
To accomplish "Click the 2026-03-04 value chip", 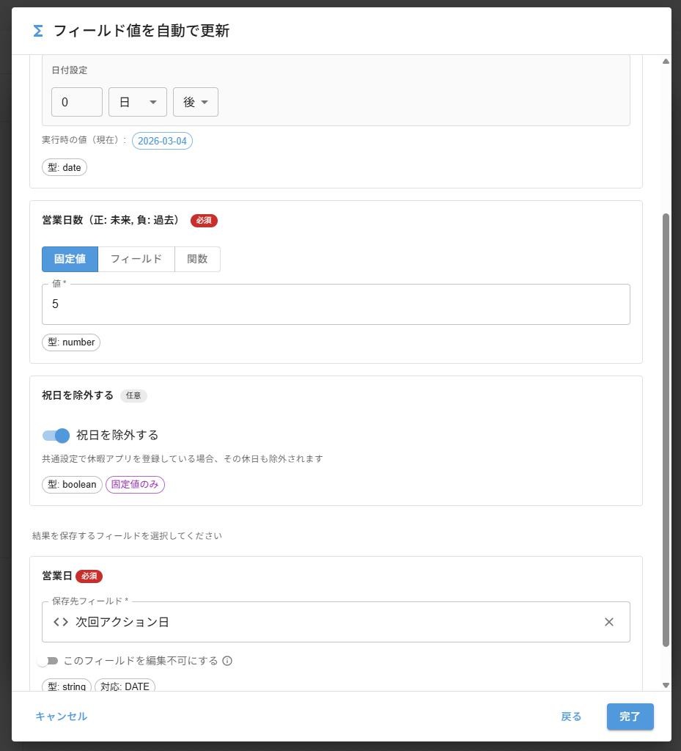I will [162, 141].
